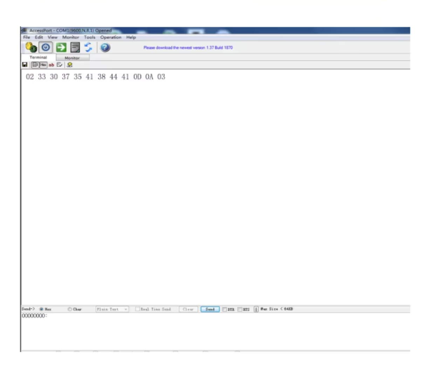
Task: Toggle Hex display mode button
Action: pyautogui.click(x=43, y=65)
